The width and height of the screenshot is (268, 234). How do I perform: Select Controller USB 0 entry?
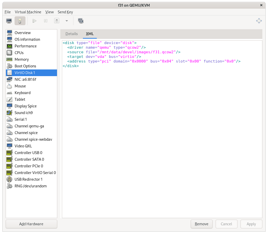(32, 152)
